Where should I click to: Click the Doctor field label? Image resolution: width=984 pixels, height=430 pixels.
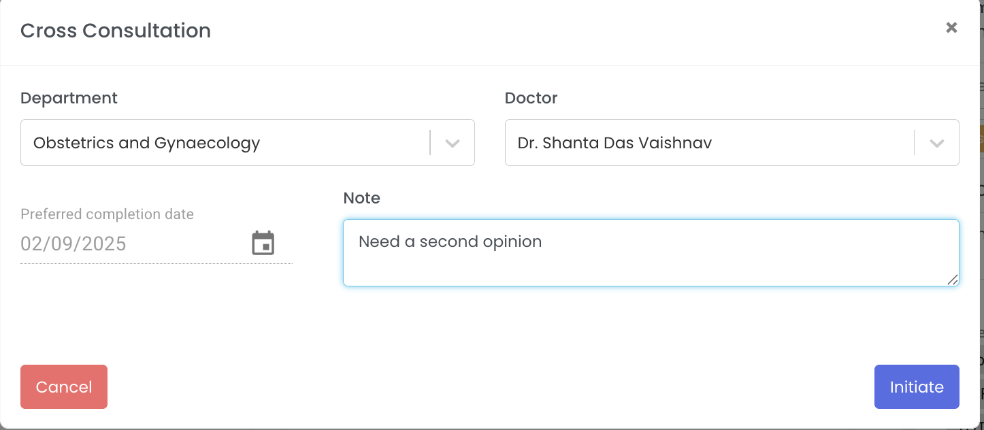(531, 98)
